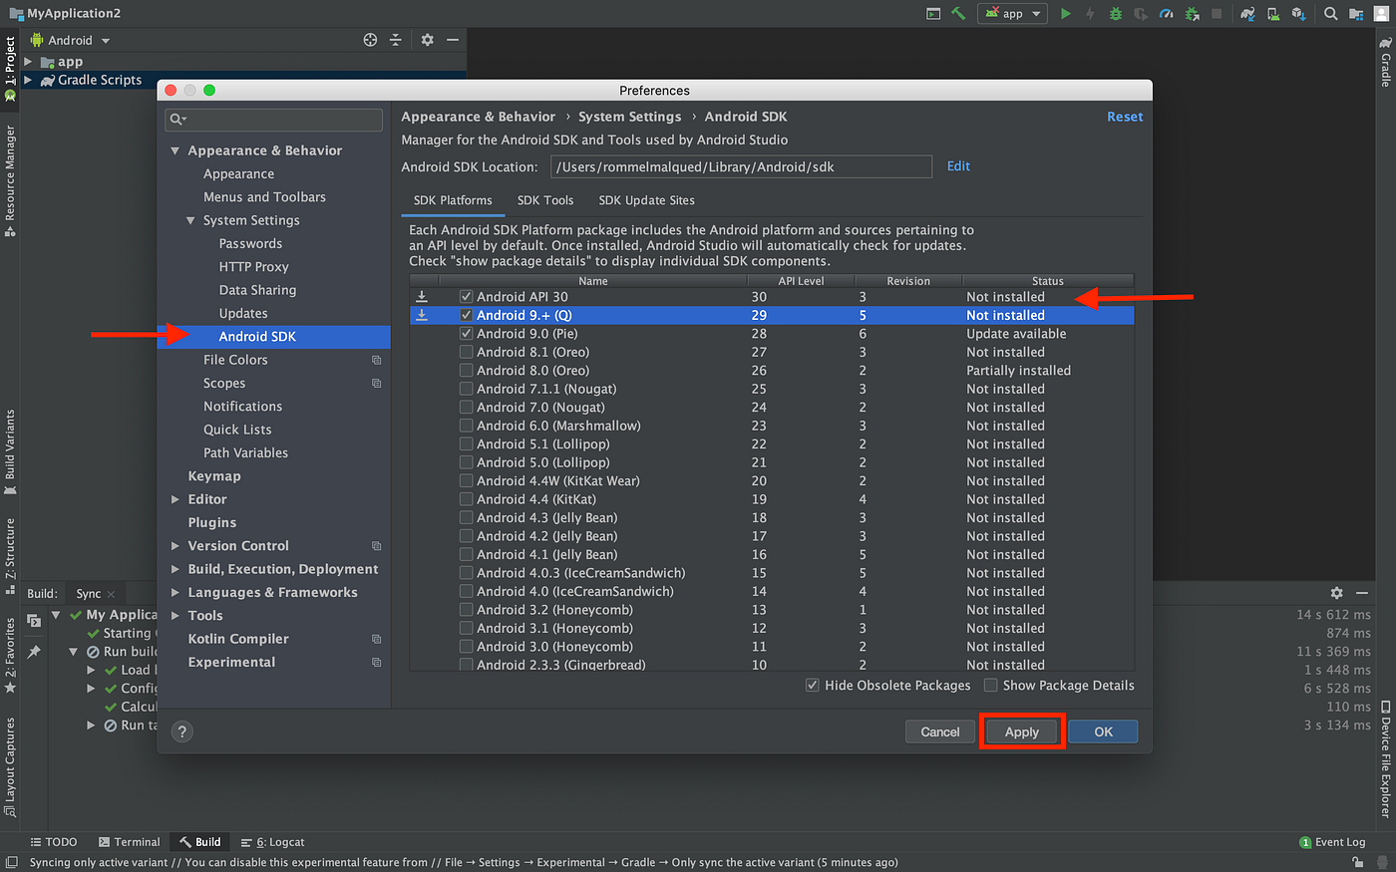This screenshot has width=1396, height=872.
Task: Open Project panel gear settings icon
Action: [x=427, y=40]
